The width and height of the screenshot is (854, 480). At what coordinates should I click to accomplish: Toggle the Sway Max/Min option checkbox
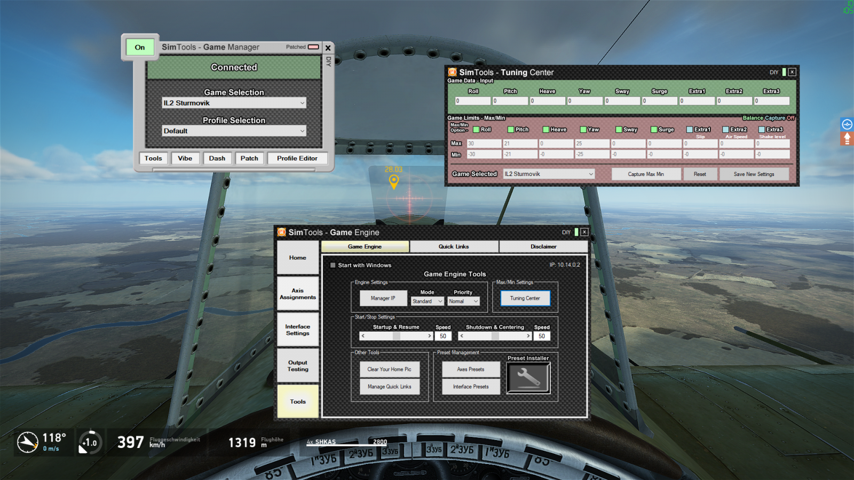click(x=619, y=130)
